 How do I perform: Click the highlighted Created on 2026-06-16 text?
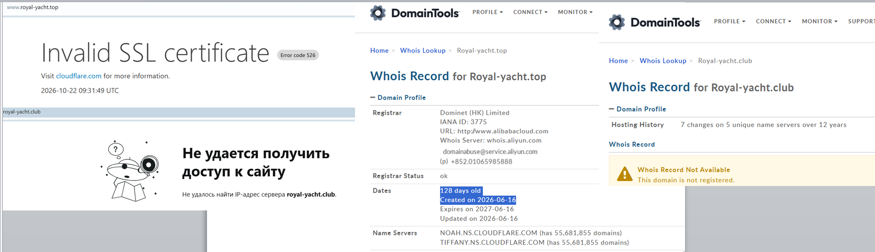pyautogui.click(x=478, y=200)
